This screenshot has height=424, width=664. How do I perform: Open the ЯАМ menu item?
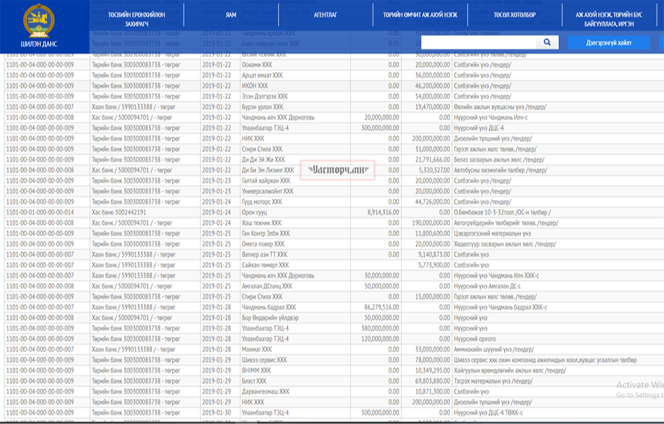click(x=231, y=15)
